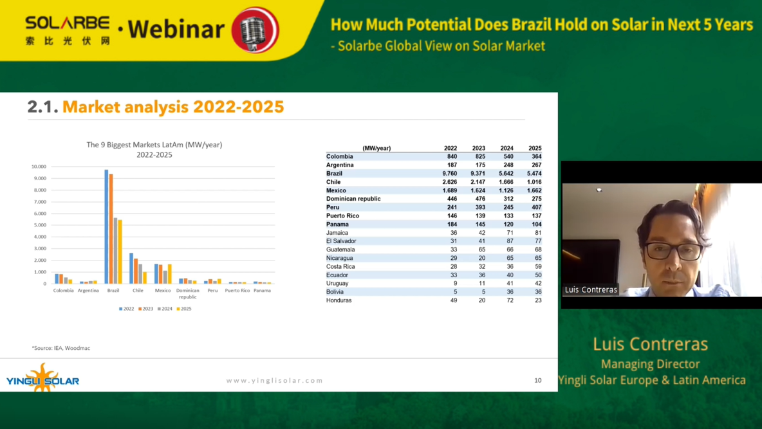Click the 2024 column header in table

[x=507, y=148]
